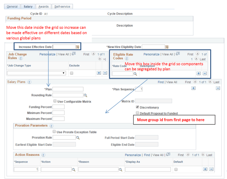Open Proration Rule lookup search
Screen dimensions: 227x179
[x=78, y=138]
